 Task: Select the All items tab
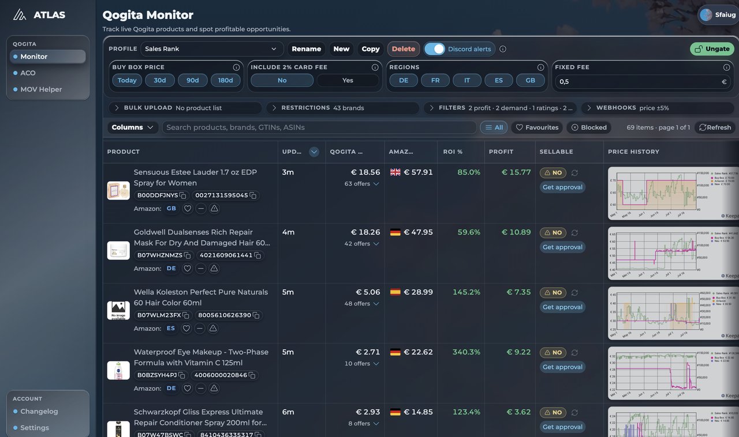tap(494, 127)
